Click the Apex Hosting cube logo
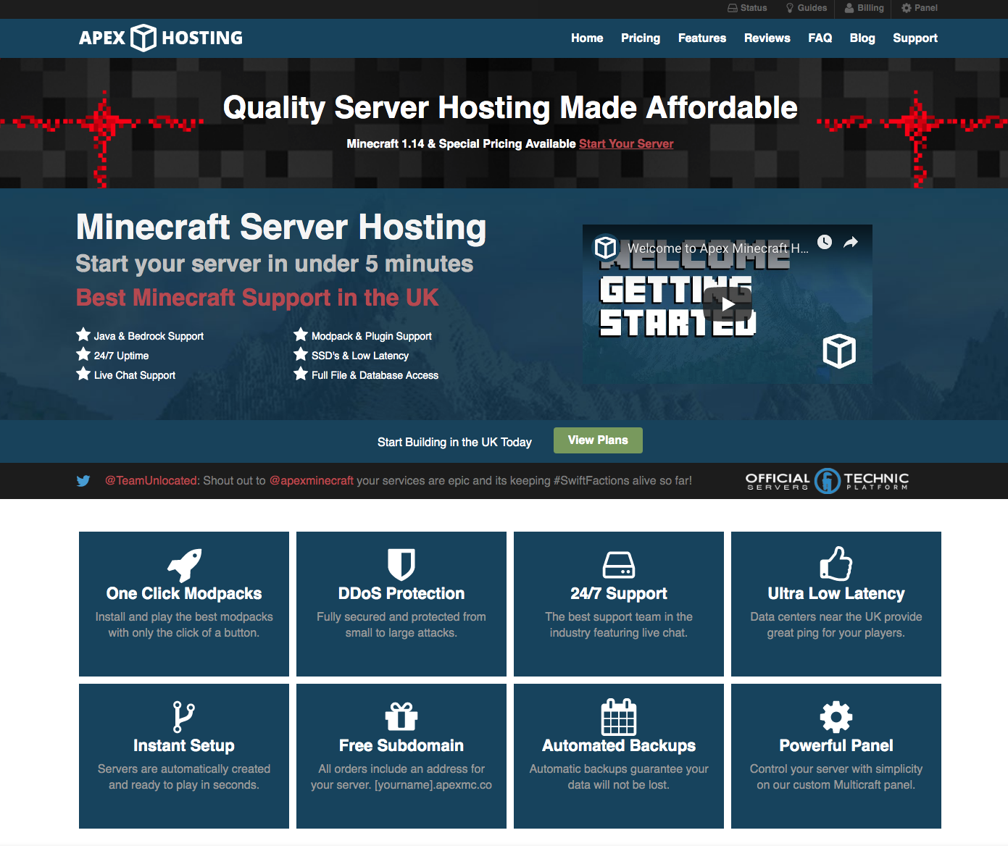This screenshot has width=1008, height=846. (143, 38)
